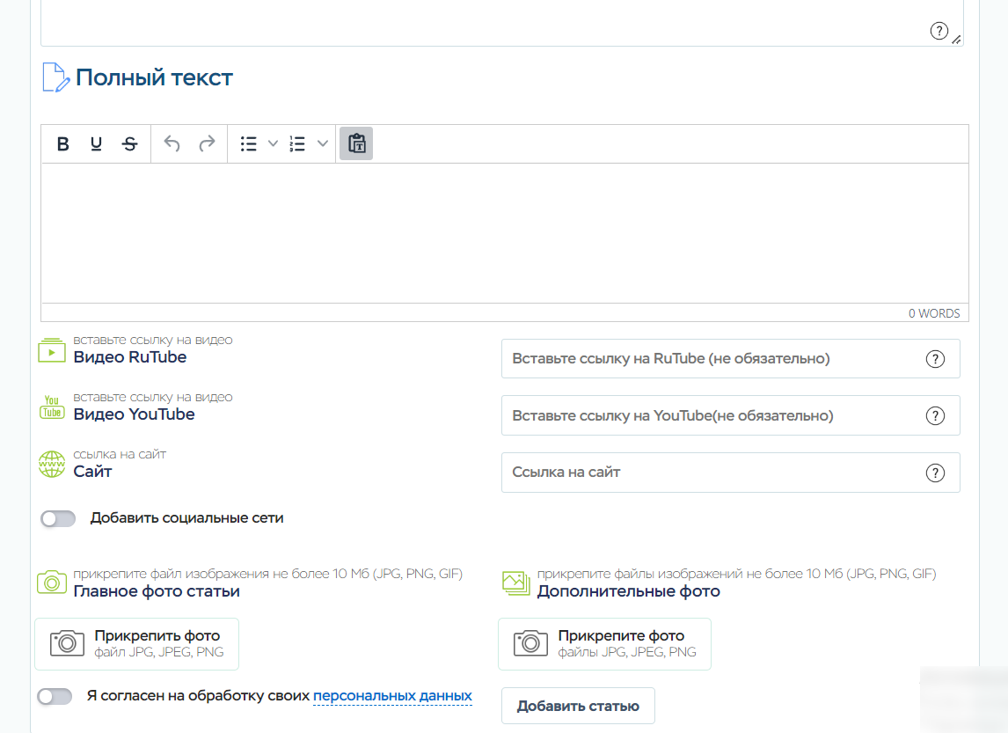The image size is (1008, 733).
Task: Toggle strikethrough text formatting
Action: (129, 144)
